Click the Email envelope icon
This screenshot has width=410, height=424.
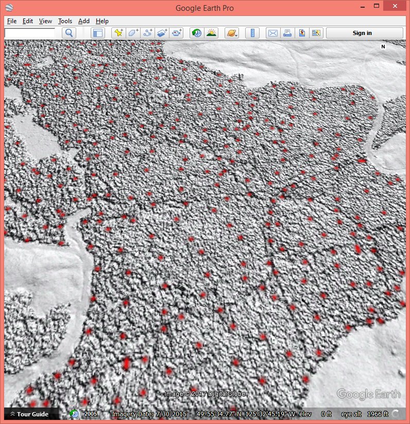click(272, 33)
